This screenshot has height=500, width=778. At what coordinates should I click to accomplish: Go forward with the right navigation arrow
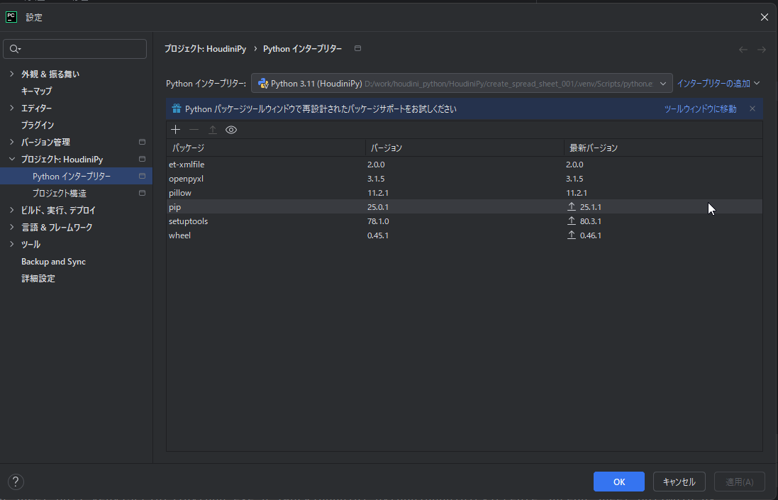761,49
